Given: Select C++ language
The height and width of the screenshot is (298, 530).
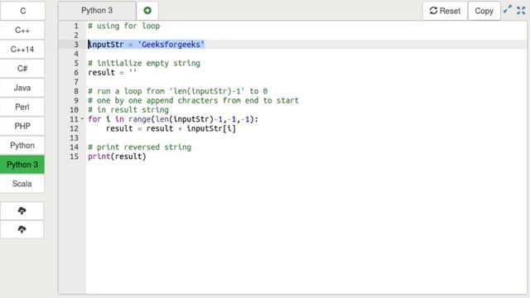Looking at the screenshot, I should (x=22, y=30).
